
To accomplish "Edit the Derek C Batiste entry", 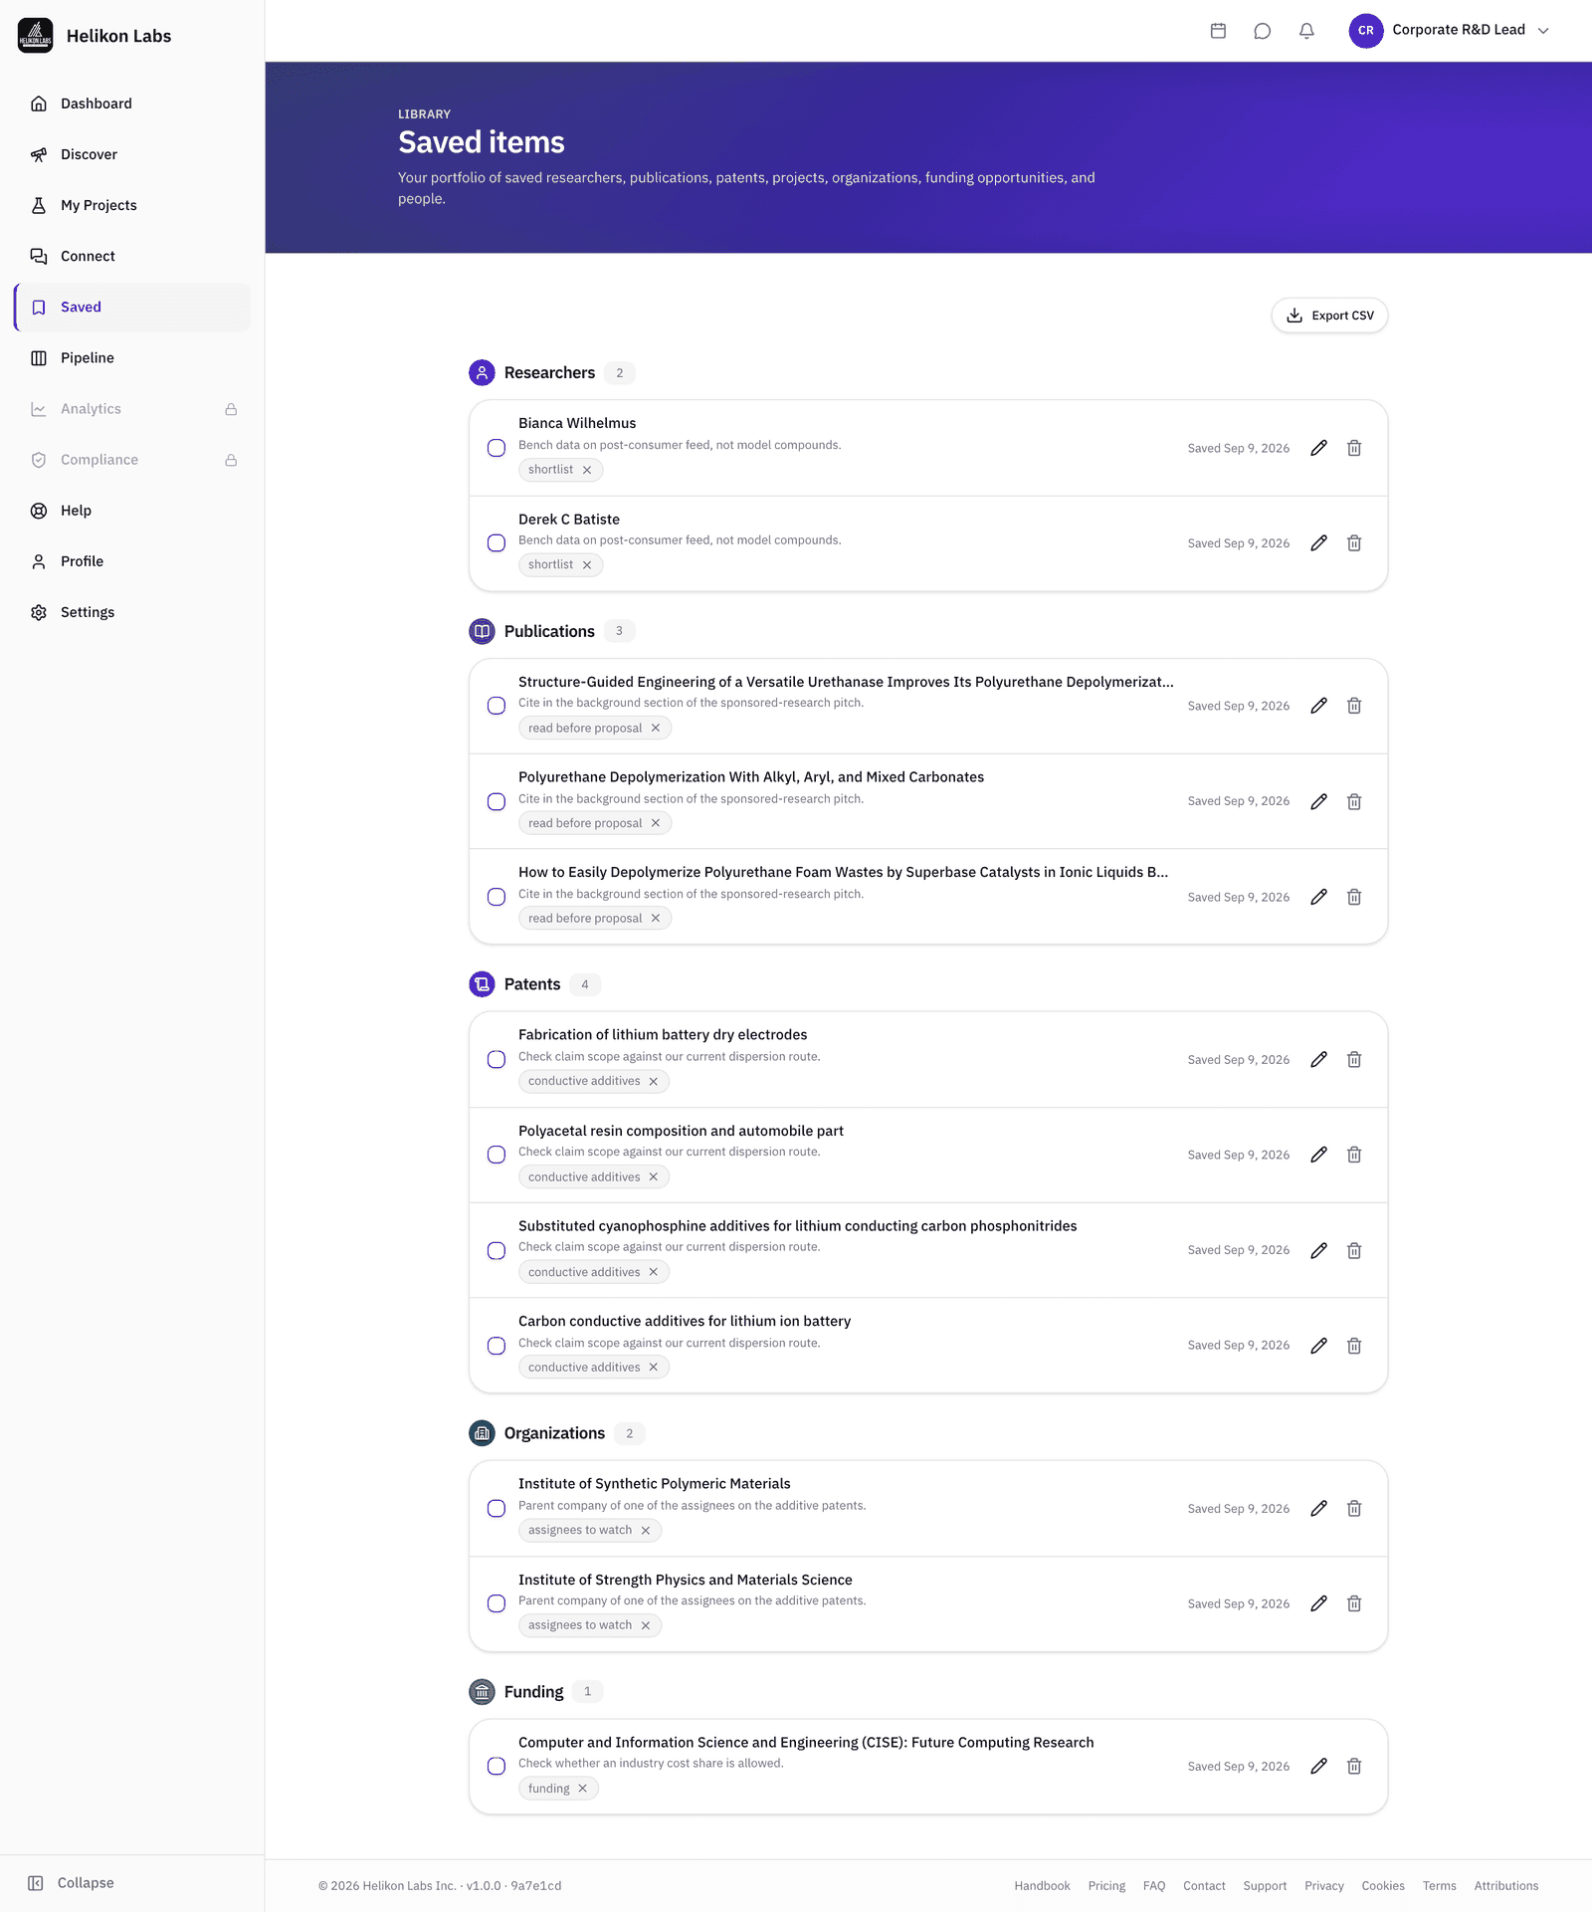I will (1318, 543).
